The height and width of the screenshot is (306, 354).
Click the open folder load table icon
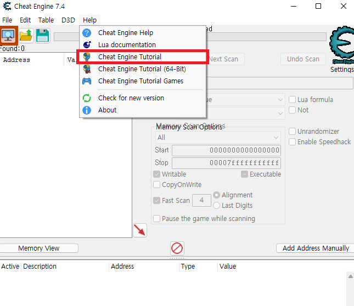coord(26,36)
